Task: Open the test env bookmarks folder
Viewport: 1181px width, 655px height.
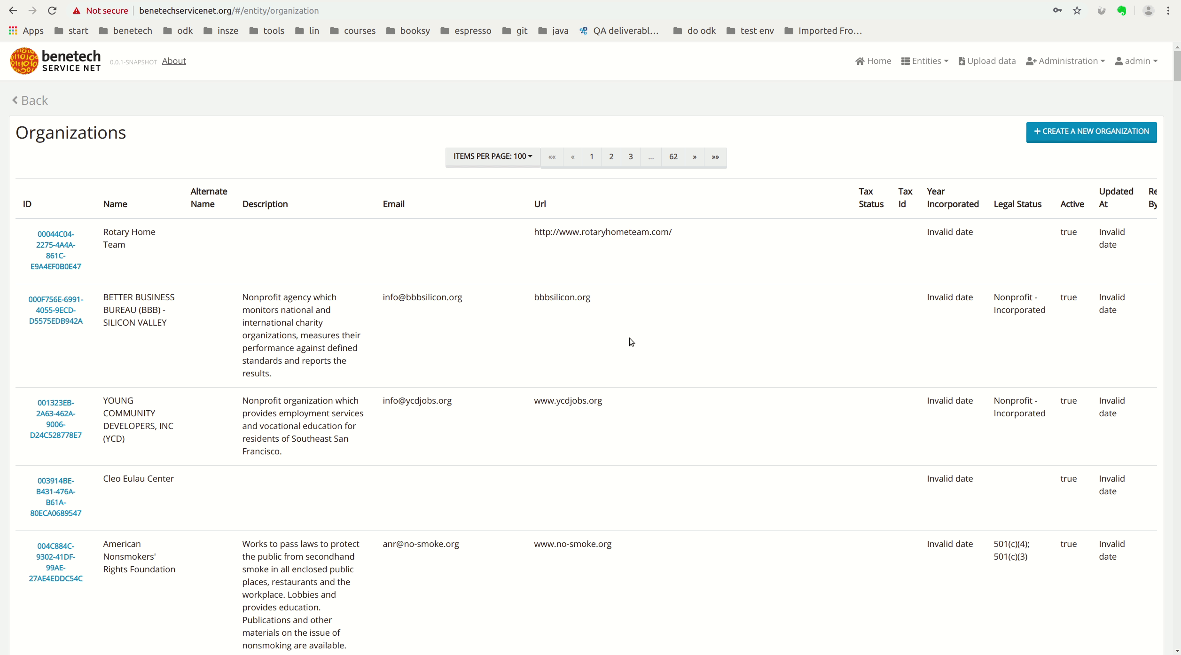Action: [x=750, y=31]
